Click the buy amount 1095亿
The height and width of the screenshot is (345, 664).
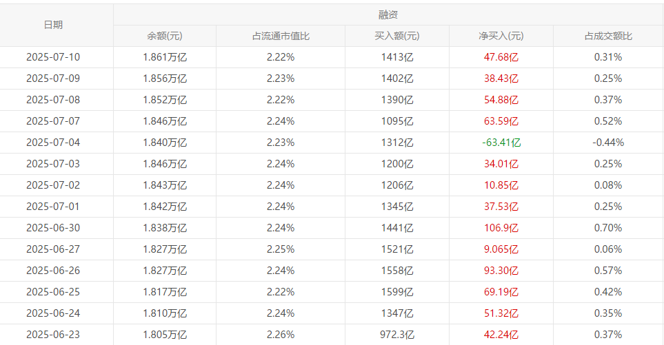(x=397, y=121)
